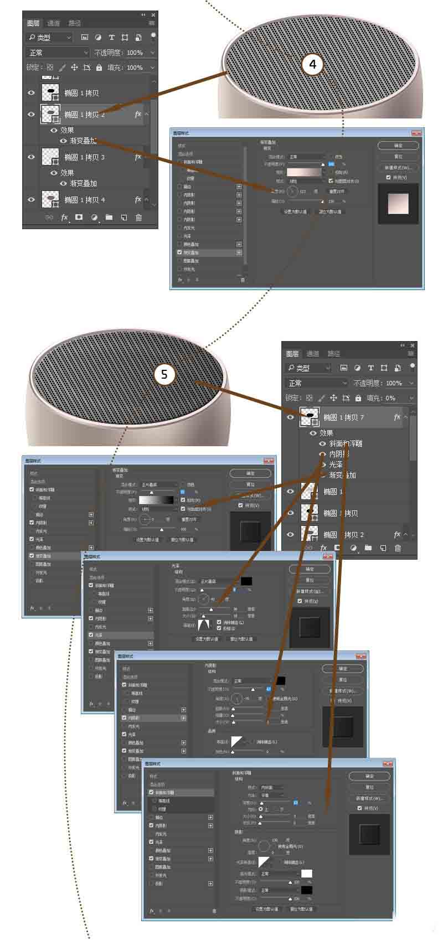443x940 pixels.
Task: Click fx badge on 椭圆 1 拷贝 7 layer
Action: click(x=397, y=417)
